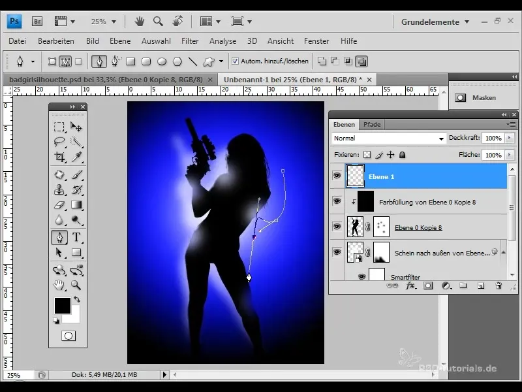This screenshot has height=392, width=522.
Task: Uncheck the Autom. hinzuf./löschen checkbox
Action: [236, 61]
